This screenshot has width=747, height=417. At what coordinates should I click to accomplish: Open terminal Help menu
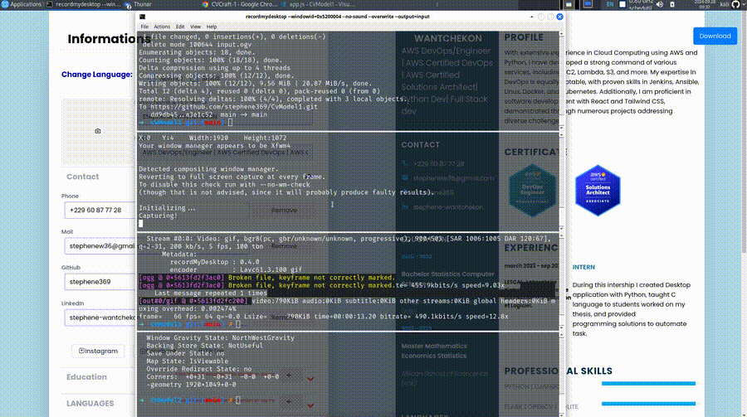(212, 27)
